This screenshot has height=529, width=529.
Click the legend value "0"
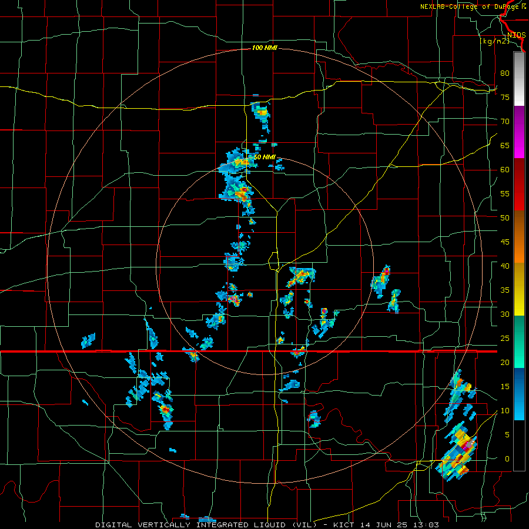pyautogui.click(x=507, y=459)
